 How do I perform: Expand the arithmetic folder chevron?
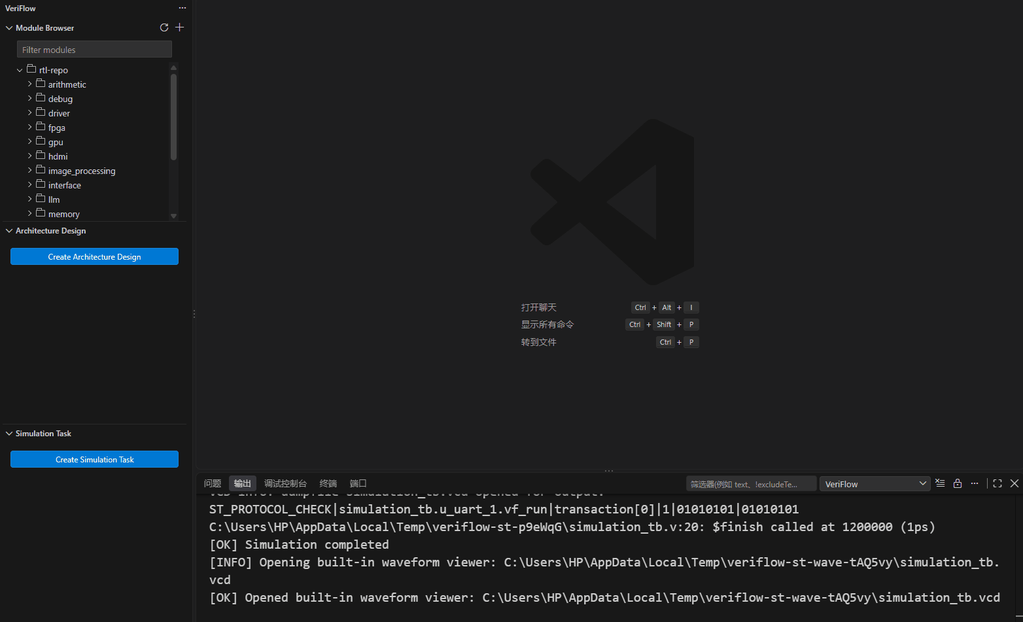coord(29,84)
